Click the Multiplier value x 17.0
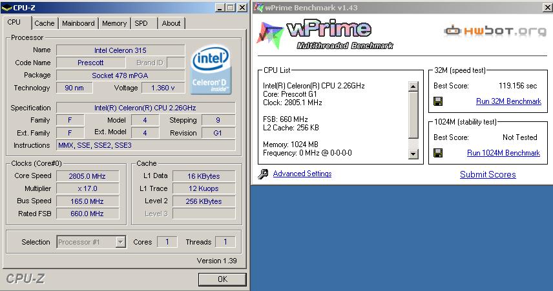 [87, 188]
